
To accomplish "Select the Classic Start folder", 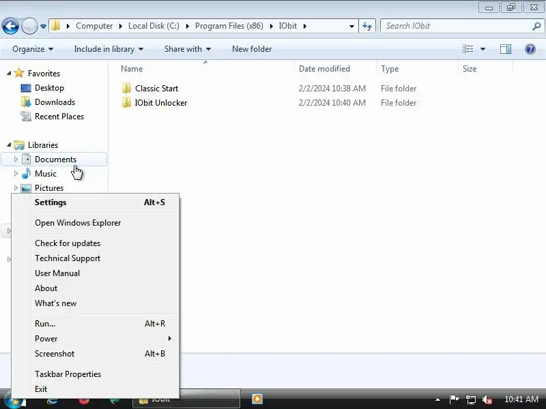I will click(x=156, y=89).
